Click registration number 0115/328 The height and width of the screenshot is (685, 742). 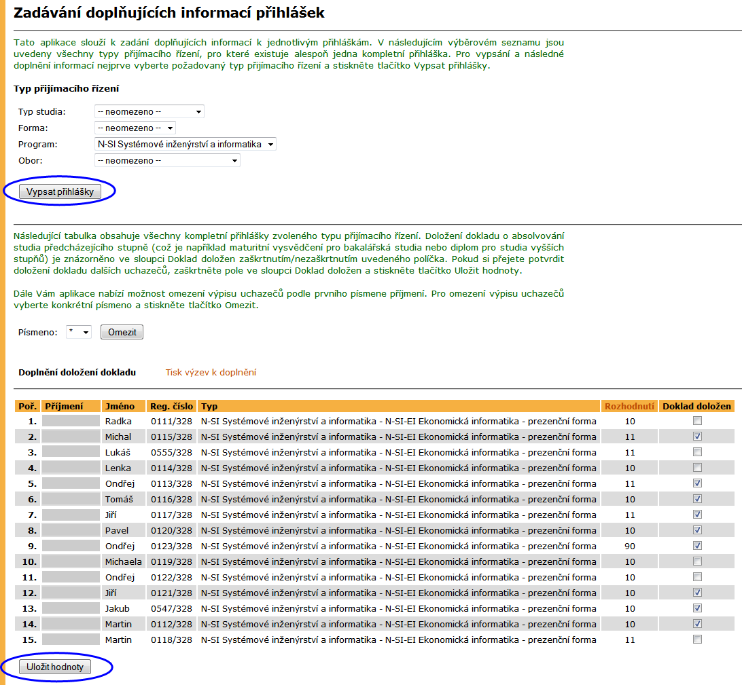tap(171, 437)
